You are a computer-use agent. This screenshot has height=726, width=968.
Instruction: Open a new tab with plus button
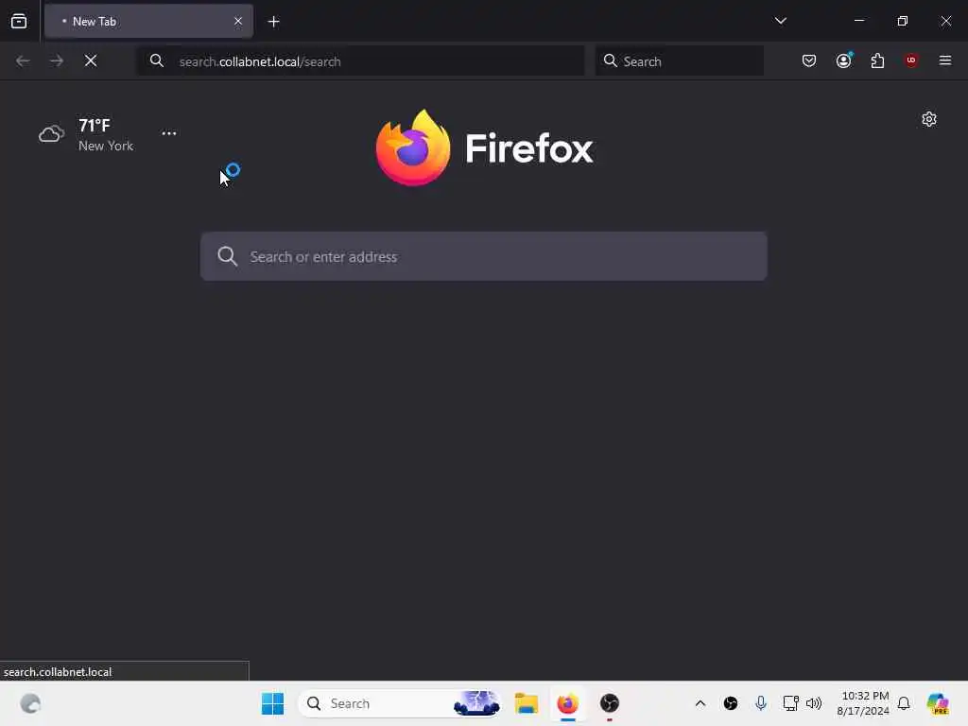(273, 22)
